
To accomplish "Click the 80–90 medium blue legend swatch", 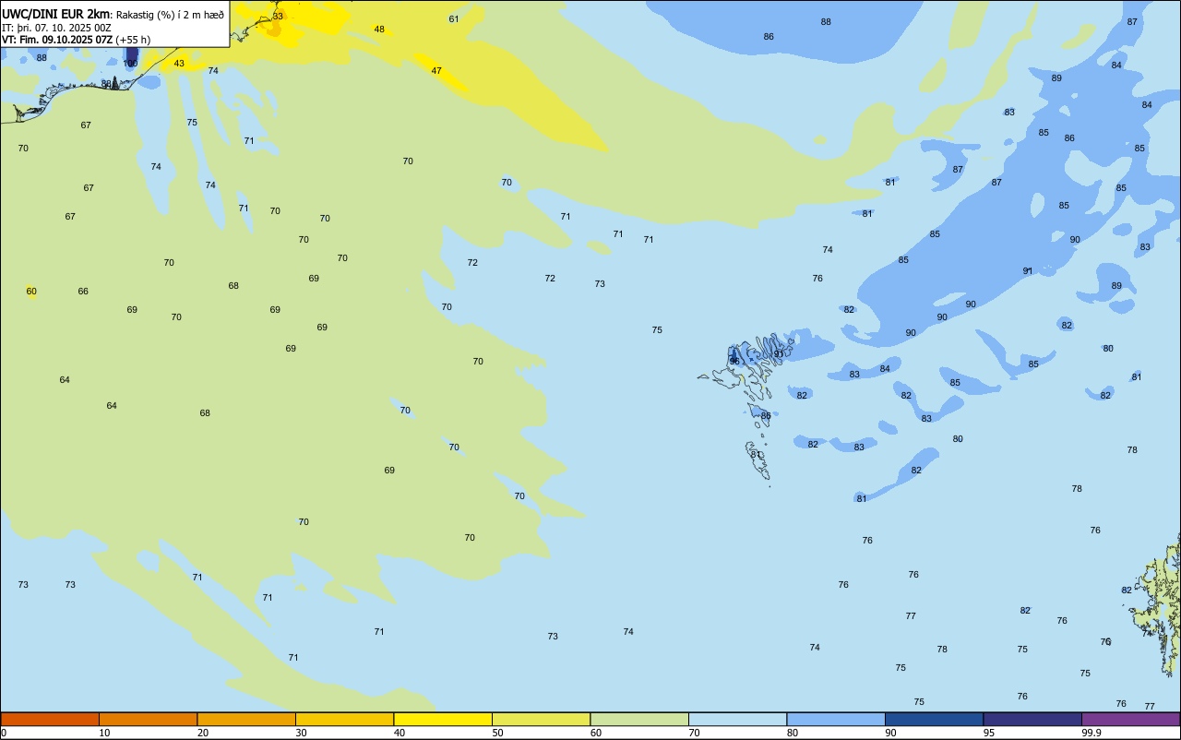I will coord(836,719).
